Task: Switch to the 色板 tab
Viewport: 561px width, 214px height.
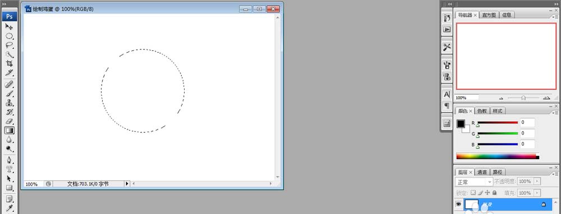Action: [482, 111]
